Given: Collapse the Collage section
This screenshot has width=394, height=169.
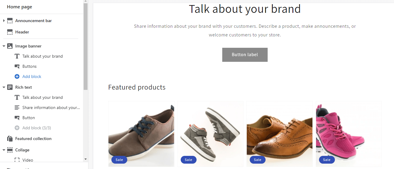Looking at the screenshot, I should click(x=4, y=150).
